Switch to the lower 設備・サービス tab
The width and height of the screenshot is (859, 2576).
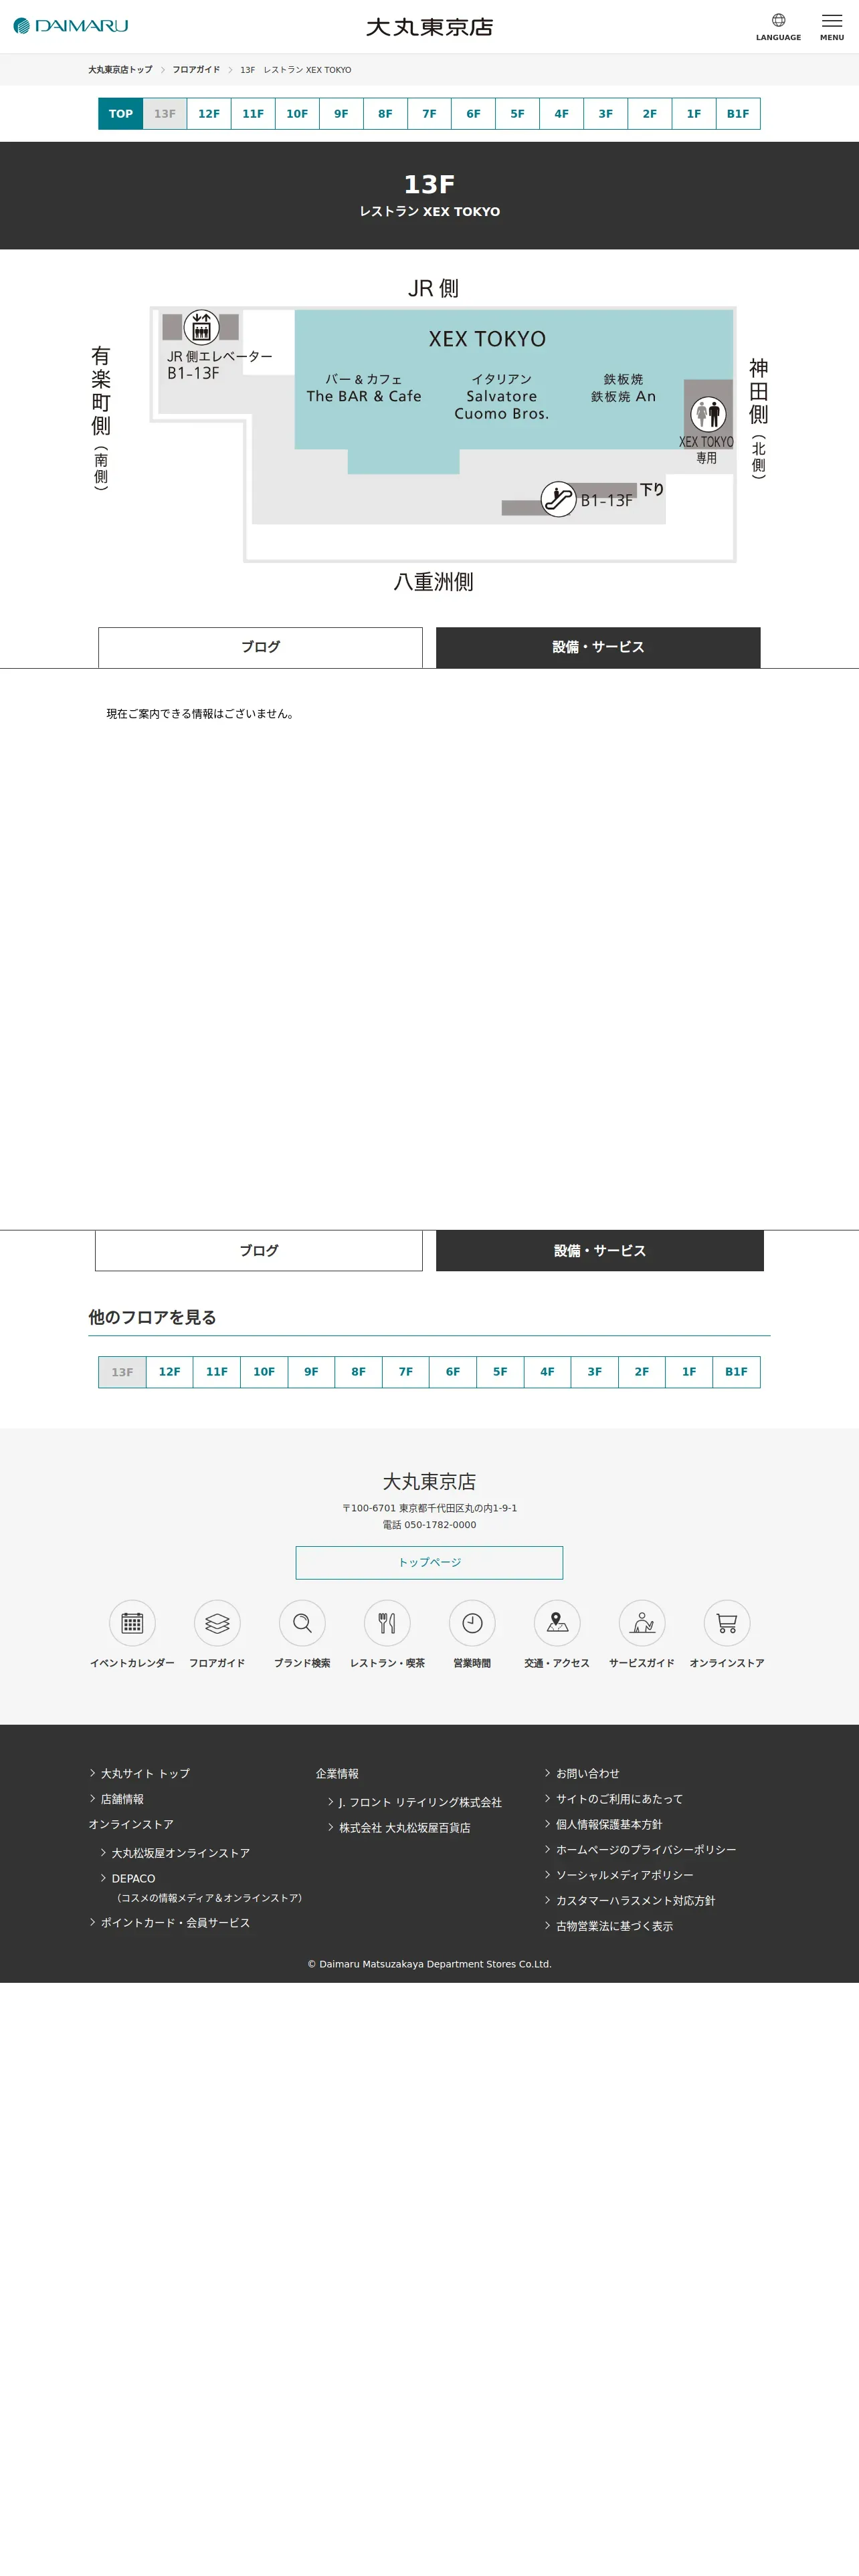(600, 1250)
